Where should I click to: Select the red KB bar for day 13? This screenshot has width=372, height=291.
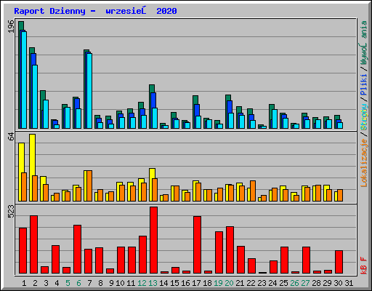point(153,240)
